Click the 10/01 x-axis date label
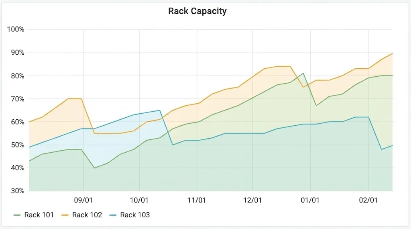 pyautogui.click(x=139, y=200)
